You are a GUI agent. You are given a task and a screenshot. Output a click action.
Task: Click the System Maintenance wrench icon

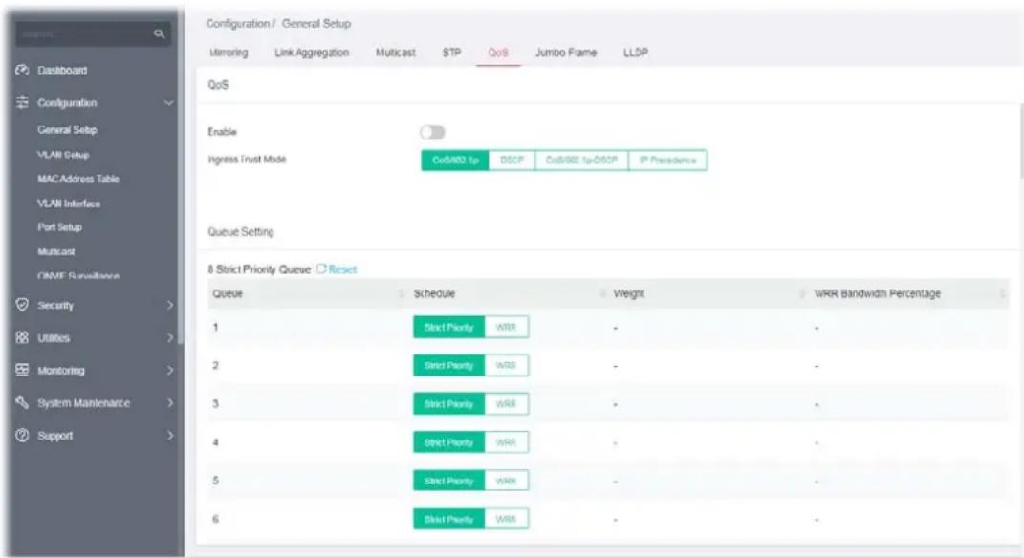tap(22, 402)
